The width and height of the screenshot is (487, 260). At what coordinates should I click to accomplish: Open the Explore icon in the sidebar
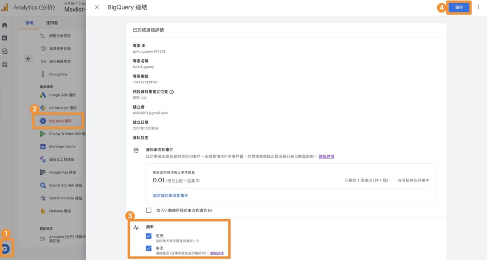tap(5, 51)
